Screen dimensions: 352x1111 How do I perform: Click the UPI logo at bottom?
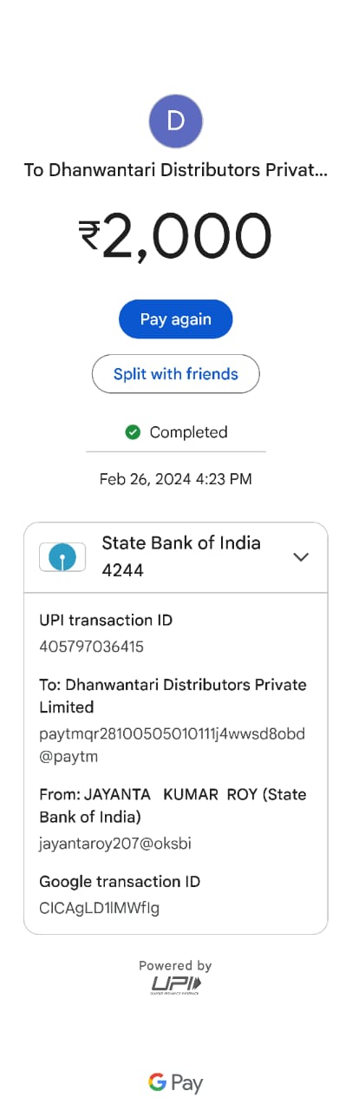pos(176,985)
